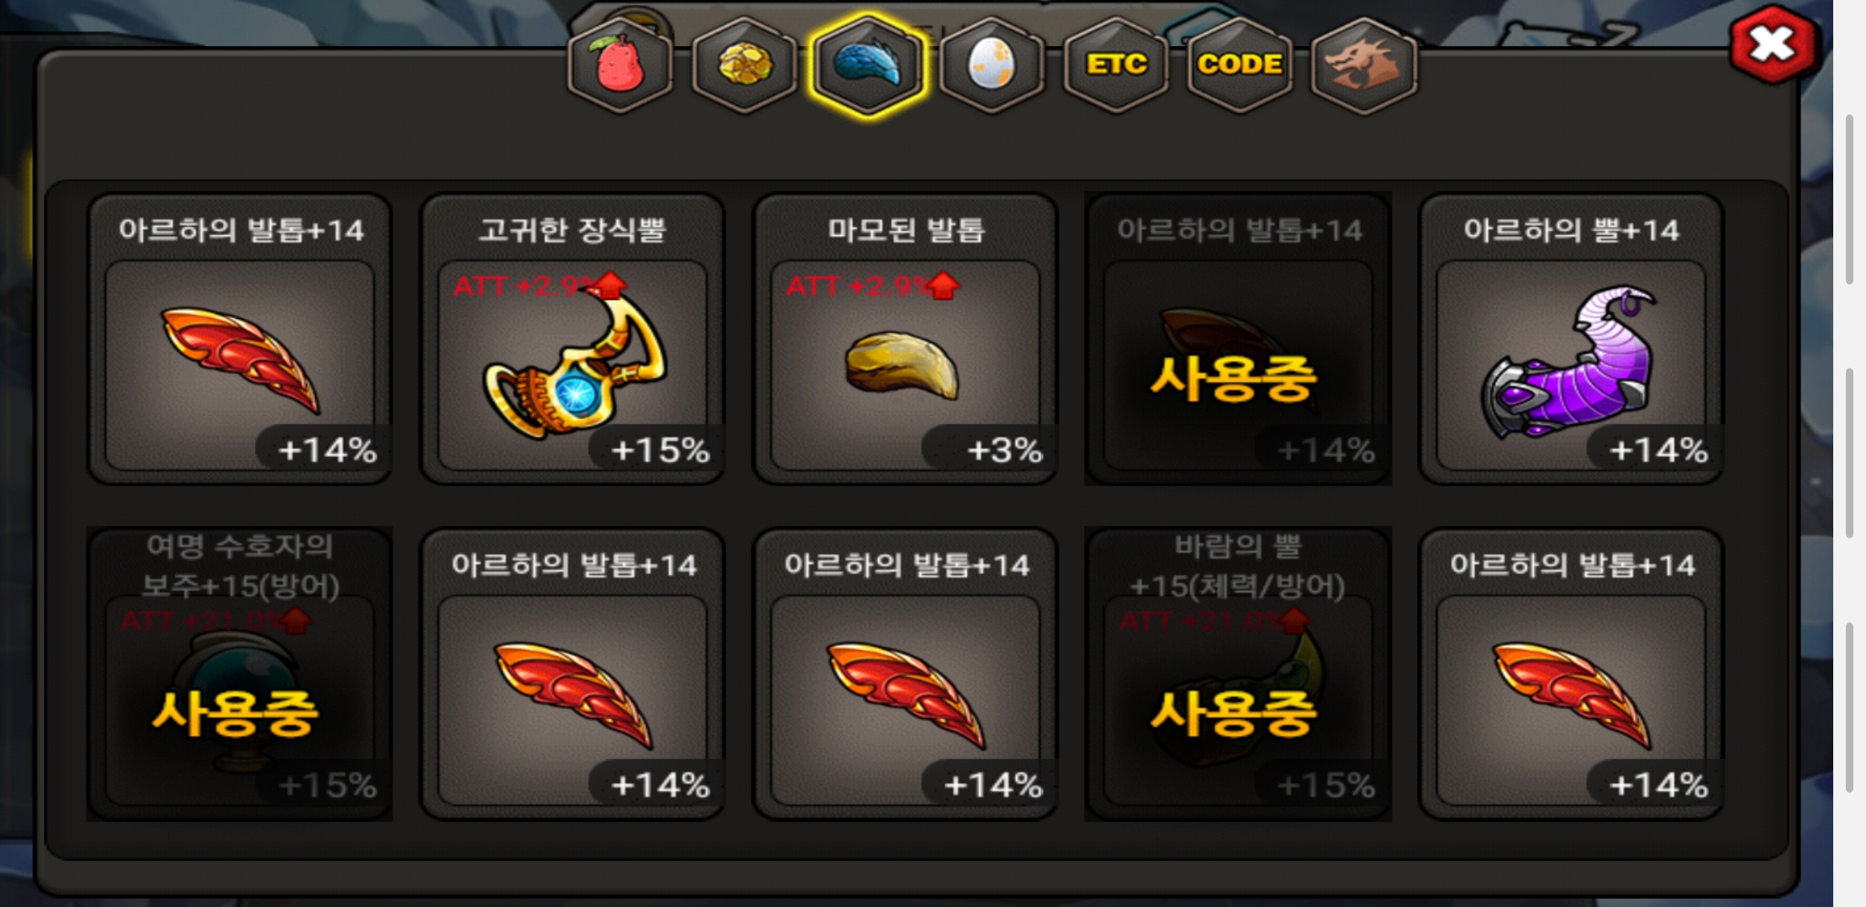Select 아르하의 발톱+14 below the worn claw

click(x=905, y=674)
